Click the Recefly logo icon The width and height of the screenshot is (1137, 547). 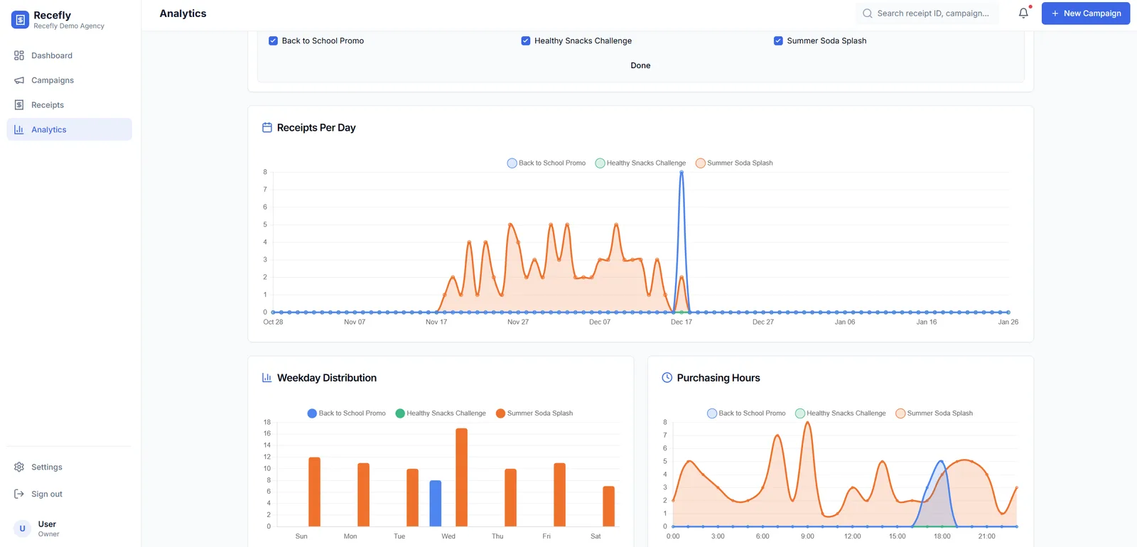click(20, 20)
